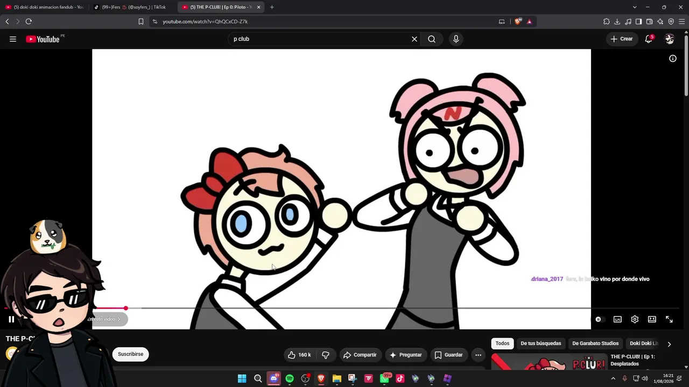Screen dimensions: 689x387
Task: Open the YouTube guide hamburger menu
Action: point(13,39)
